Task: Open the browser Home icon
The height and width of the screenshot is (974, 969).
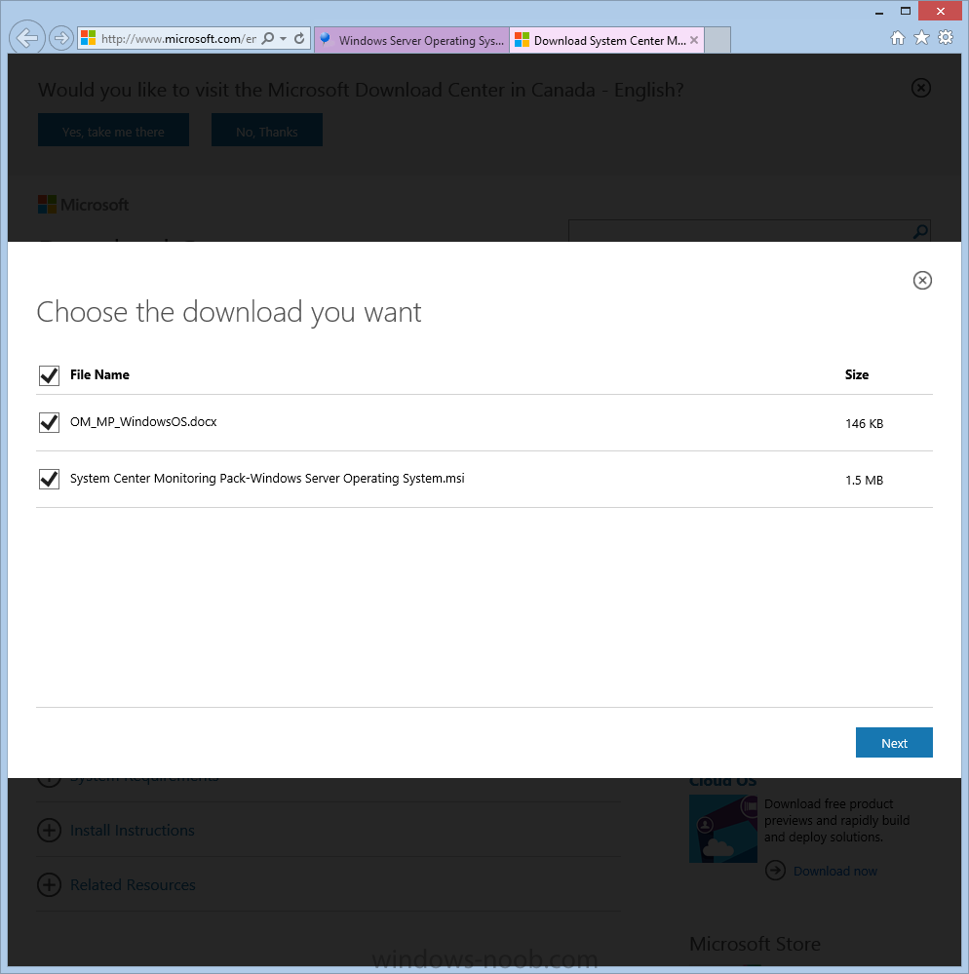Action: (x=898, y=38)
